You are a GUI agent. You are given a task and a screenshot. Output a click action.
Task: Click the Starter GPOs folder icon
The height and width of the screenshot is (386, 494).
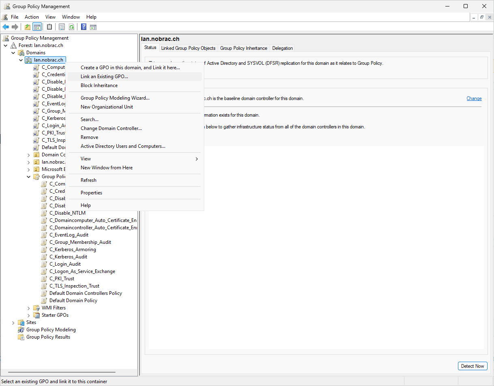pos(36,315)
